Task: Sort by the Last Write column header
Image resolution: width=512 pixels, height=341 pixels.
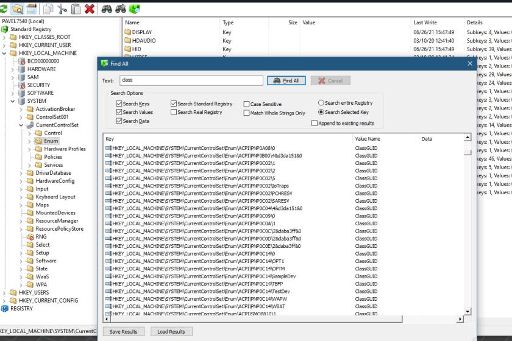Action: (x=436, y=23)
